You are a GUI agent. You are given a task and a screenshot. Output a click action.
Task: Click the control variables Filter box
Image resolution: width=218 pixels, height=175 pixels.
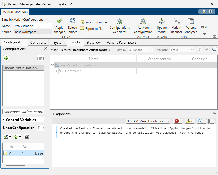[41, 128]
